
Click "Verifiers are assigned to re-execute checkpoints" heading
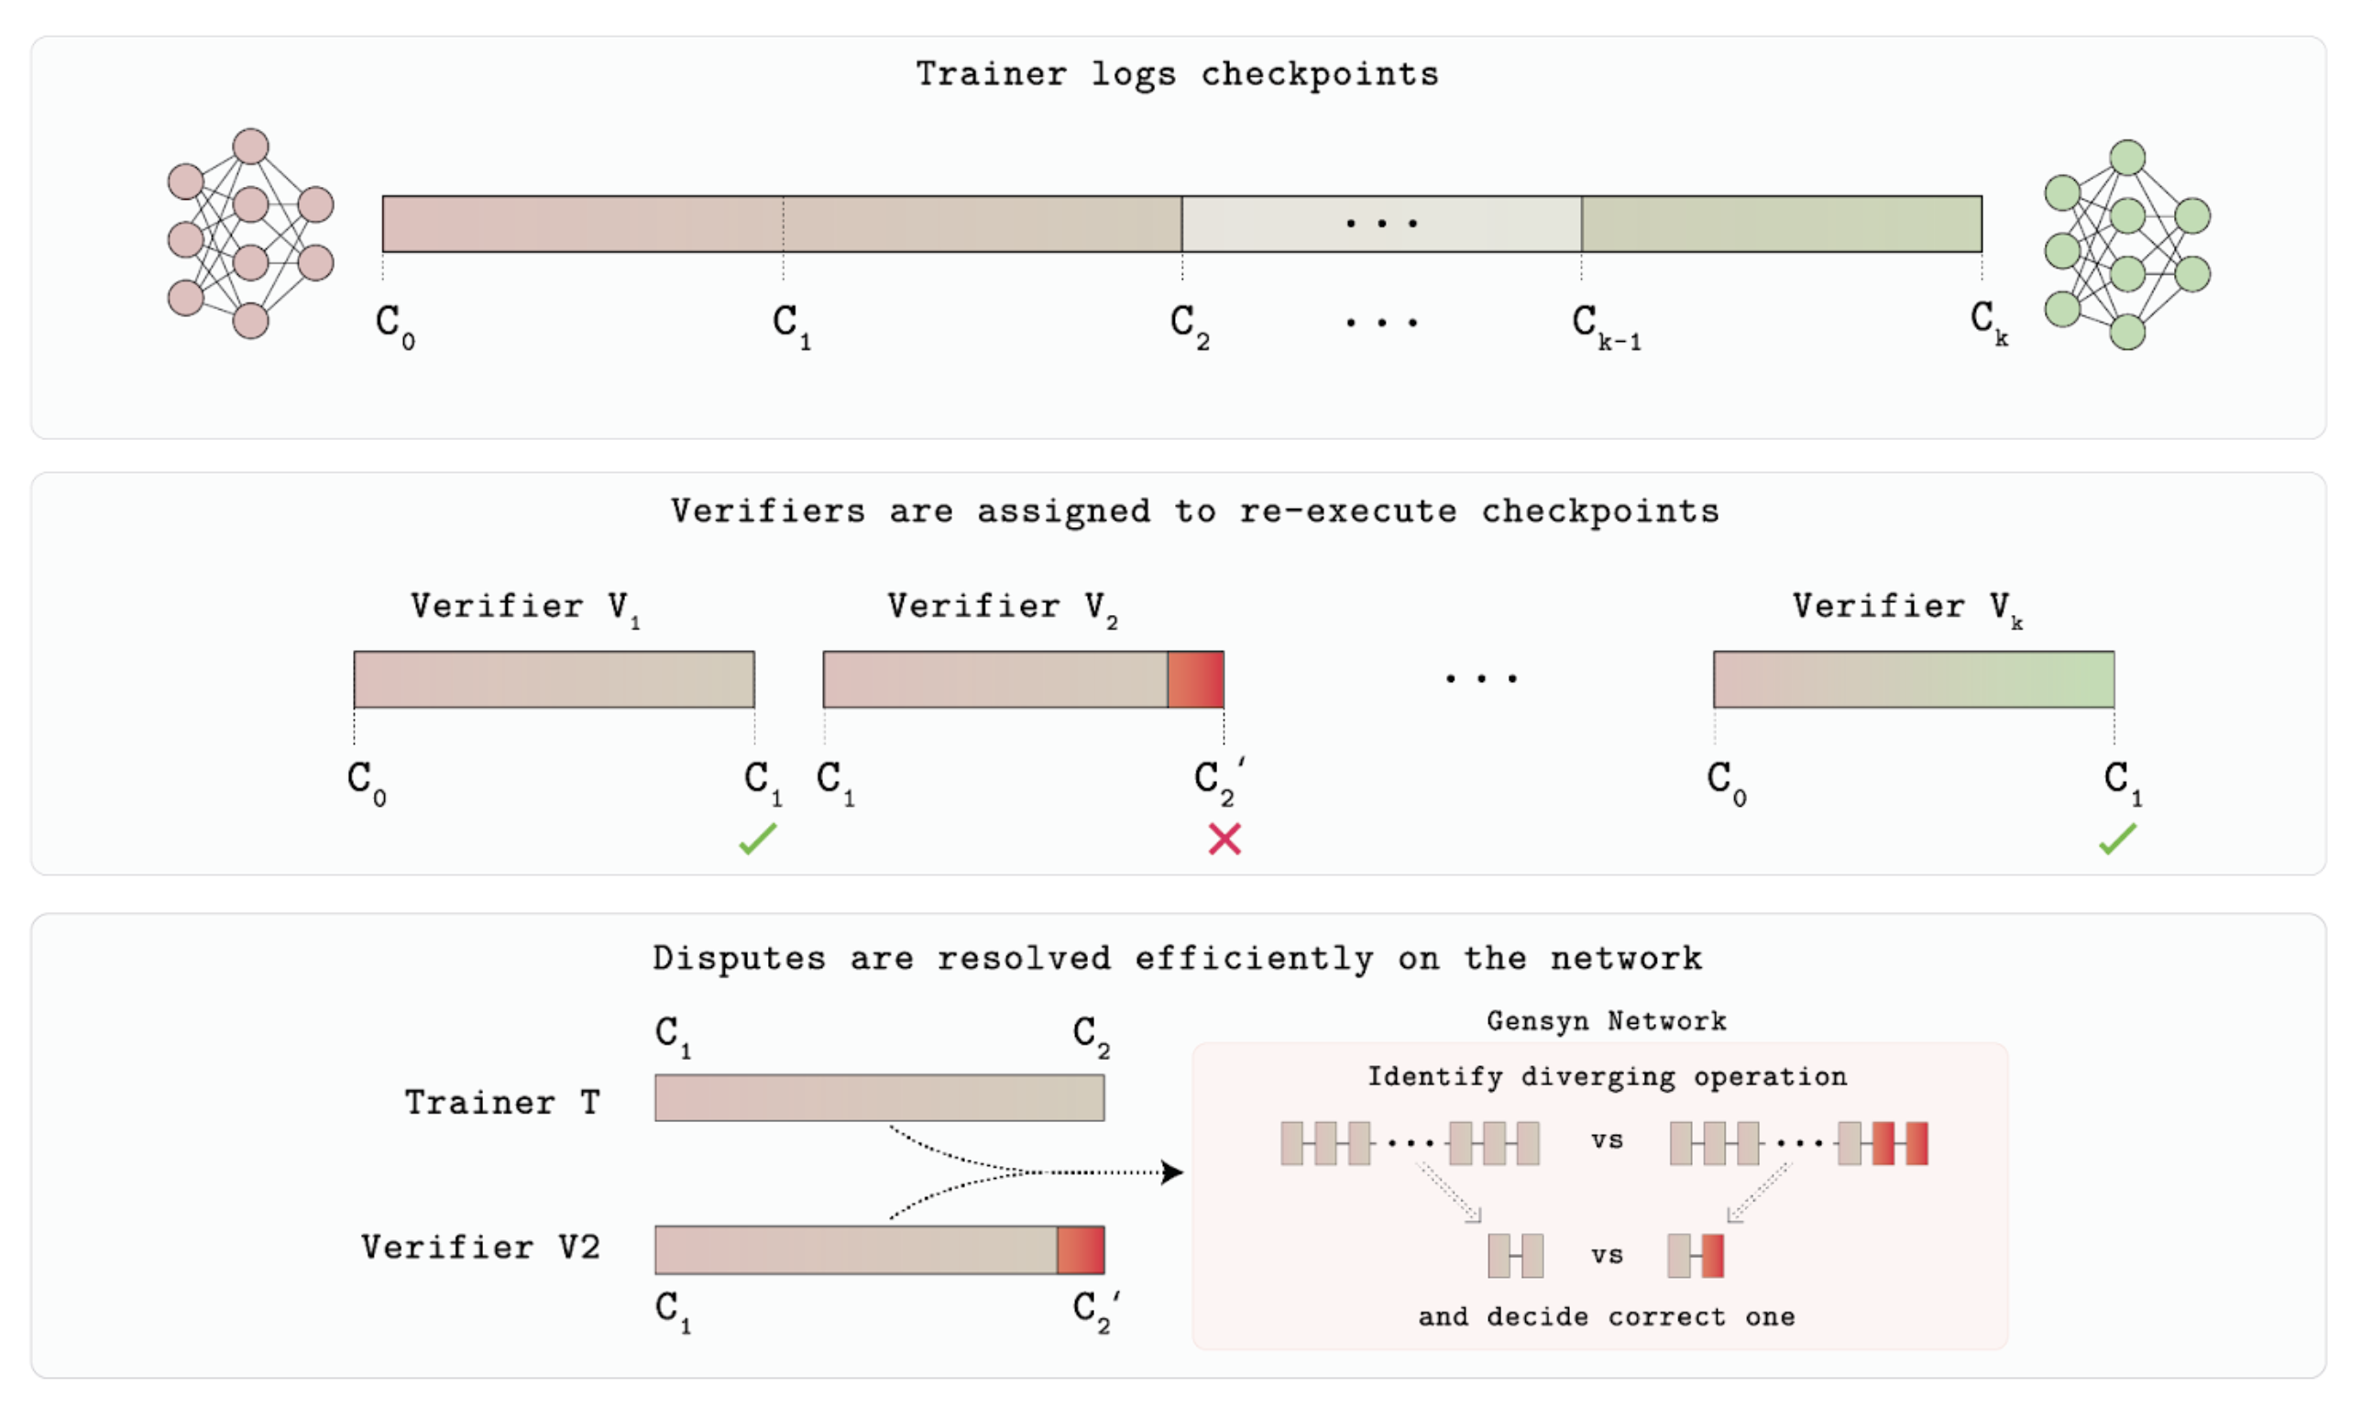[x=1195, y=511]
